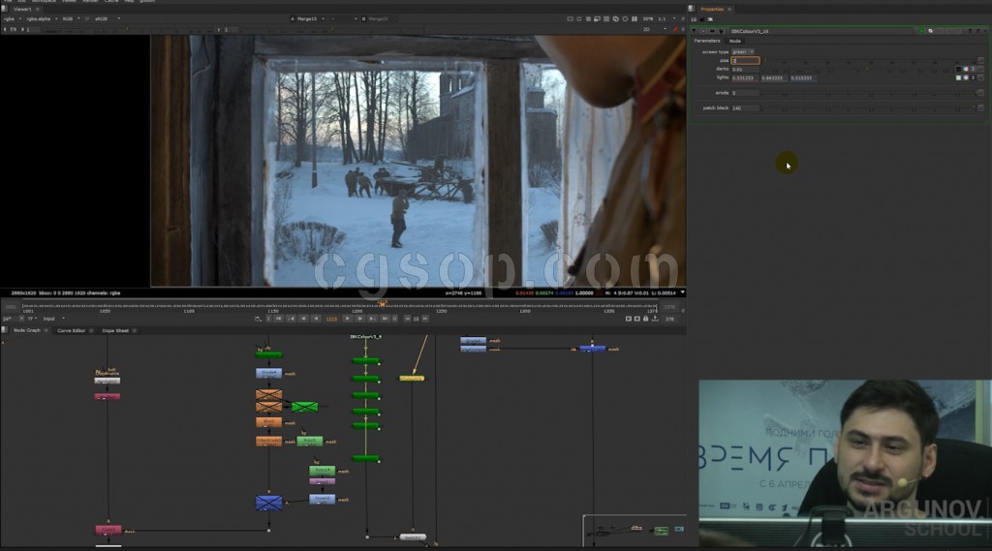Open the screen type dropdown (green)
The height and width of the screenshot is (551, 992).
pyautogui.click(x=743, y=52)
